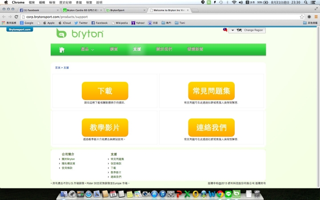Screen dimensions: 320x200
Task: Click the new tab button
Action: pos(195,10)
